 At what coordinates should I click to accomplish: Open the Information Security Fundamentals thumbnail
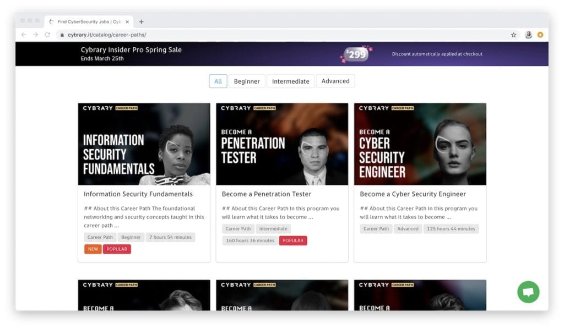[x=144, y=144]
